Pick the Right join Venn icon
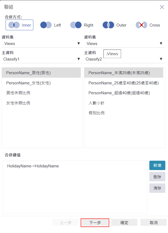This screenshot has height=233, width=168. point(76,25)
